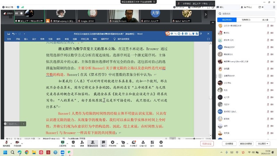Image resolution: width=277 pixels, height=156 pixels.
Task: Open meeting Settings gear icon
Action: point(161,143)
